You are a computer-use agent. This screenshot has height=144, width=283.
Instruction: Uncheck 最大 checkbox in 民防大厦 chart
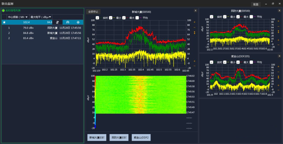[238, 17]
